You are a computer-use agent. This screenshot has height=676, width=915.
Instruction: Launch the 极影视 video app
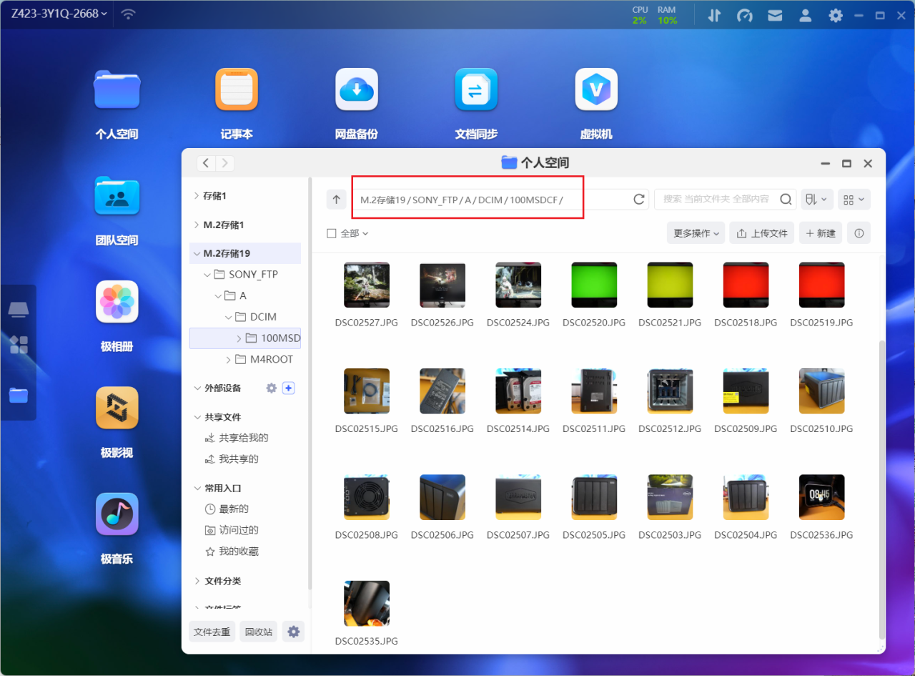click(117, 408)
